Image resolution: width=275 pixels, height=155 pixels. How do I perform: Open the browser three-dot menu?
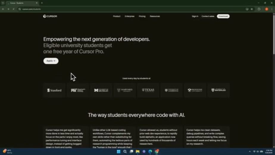pos(272,9)
